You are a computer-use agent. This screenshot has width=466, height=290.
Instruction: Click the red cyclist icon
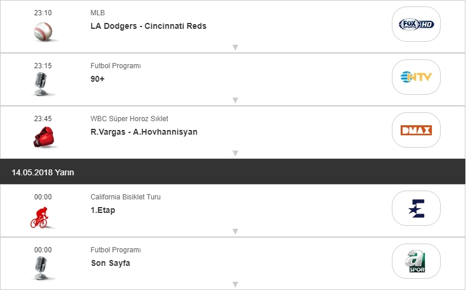tap(41, 218)
